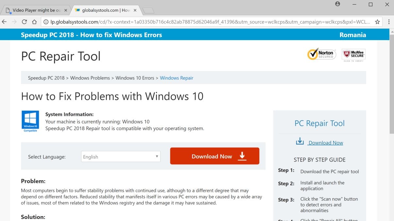
Task: Click Speedup PC 2018 breadcrumb
Action: click(46, 78)
